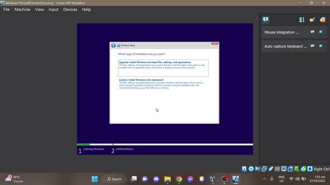Screen dimensions: 330x185
Task: Expand details of Mouse integration notification
Action: [312, 32]
